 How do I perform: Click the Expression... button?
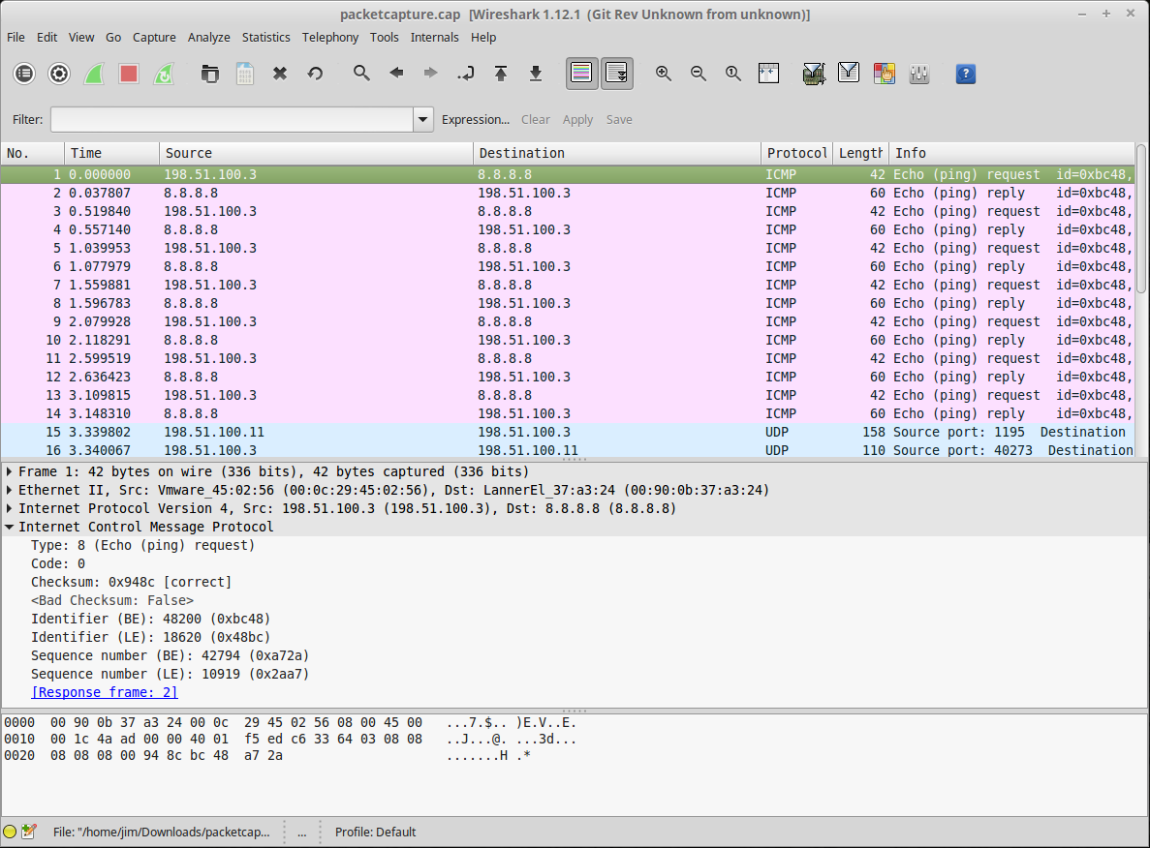tap(475, 120)
